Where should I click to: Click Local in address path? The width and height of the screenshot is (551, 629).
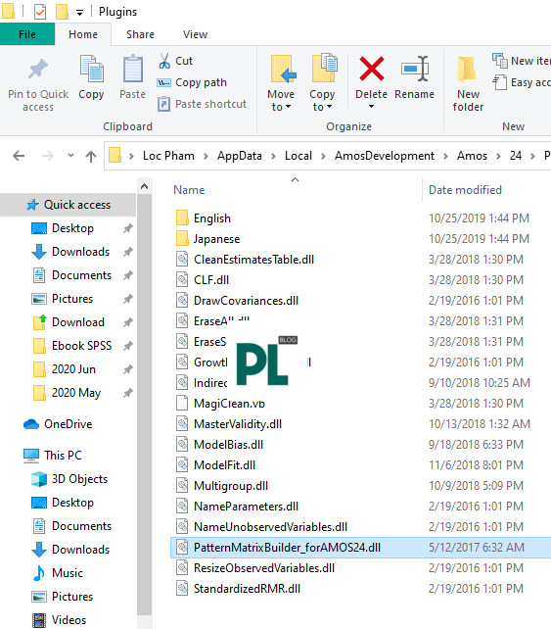click(298, 156)
